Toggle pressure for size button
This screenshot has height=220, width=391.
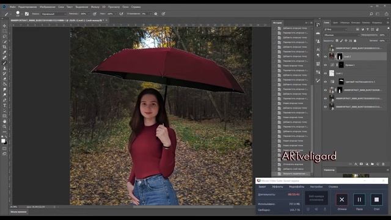point(163,13)
